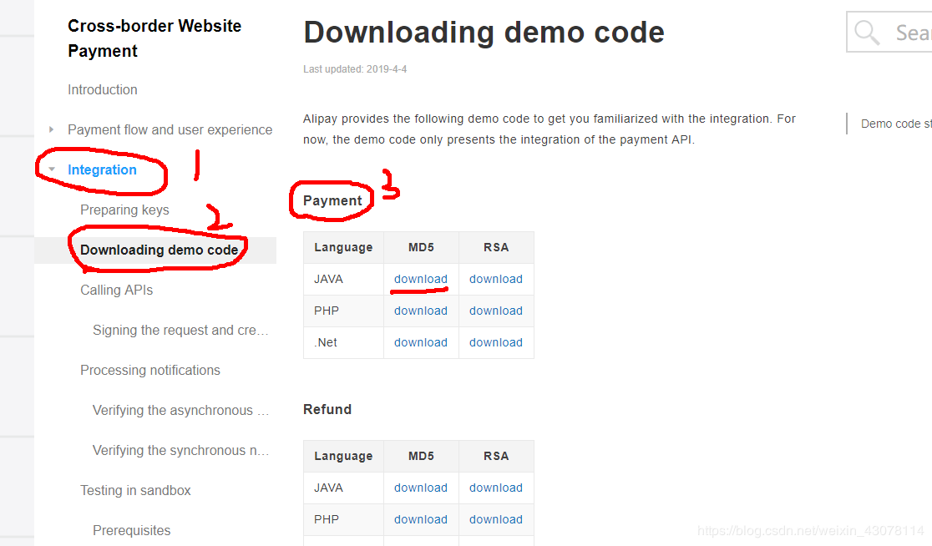Download Payment .Net MD5 demo
Image resolution: width=932 pixels, height=546 pixels.
coord(421,343)
